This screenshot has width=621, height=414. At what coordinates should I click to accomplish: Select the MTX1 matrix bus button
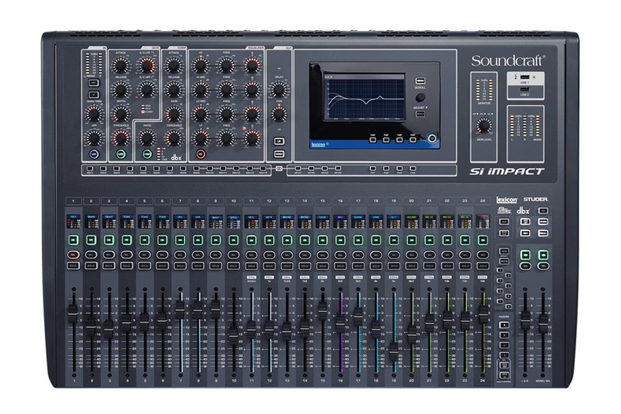[x=298, y=169]
